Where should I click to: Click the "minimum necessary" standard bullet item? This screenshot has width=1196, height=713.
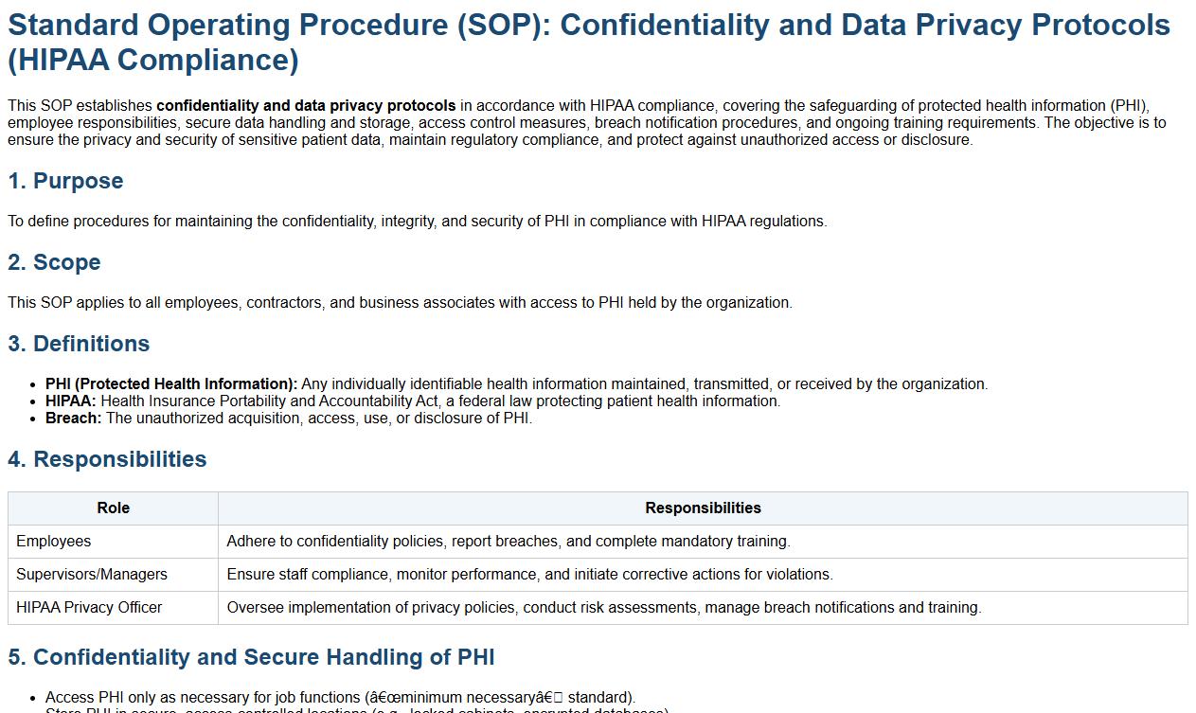click(x=341, y=698)
